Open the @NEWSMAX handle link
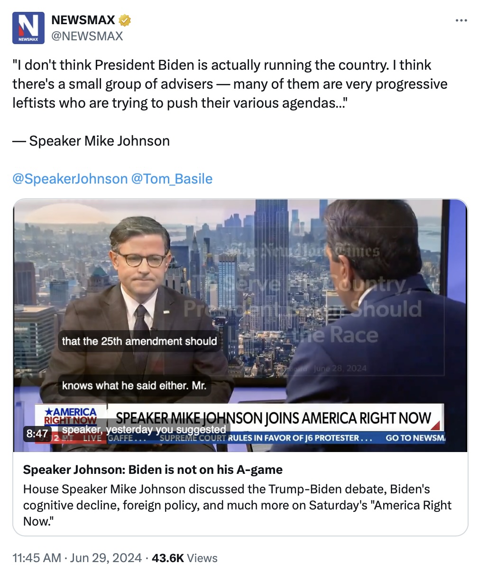This screenshot has width=479, height=573. (x=87, y=36)
